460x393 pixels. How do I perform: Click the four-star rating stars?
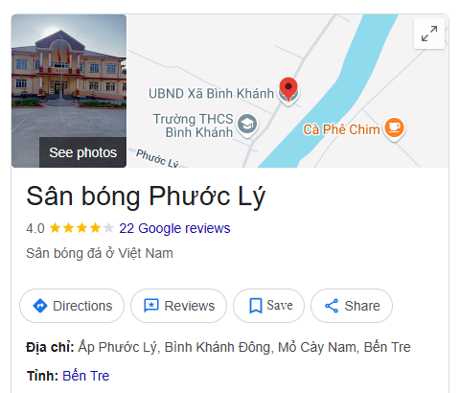click(81, 228)
